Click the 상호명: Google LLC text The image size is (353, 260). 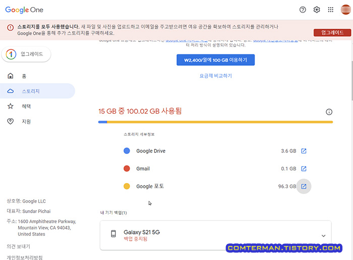point(26,201)
